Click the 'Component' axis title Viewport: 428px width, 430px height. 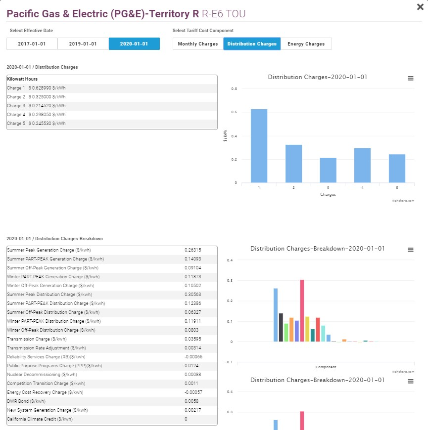tap(326, 367)
